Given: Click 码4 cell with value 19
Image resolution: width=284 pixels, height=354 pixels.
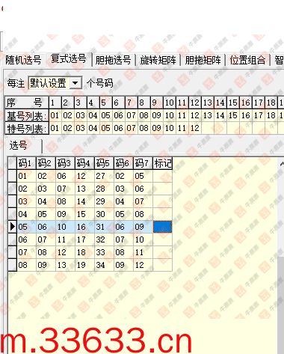Looking at the screenshot, I should [x=84, y=265].
